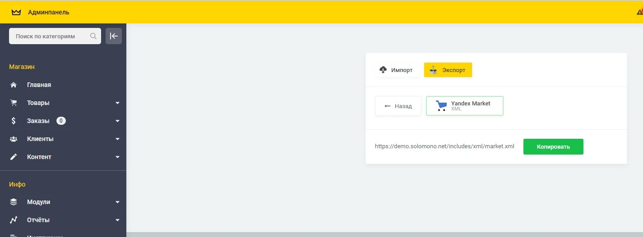
Task: Choose the Yandex Market XML option
Action: pos(464,106)
